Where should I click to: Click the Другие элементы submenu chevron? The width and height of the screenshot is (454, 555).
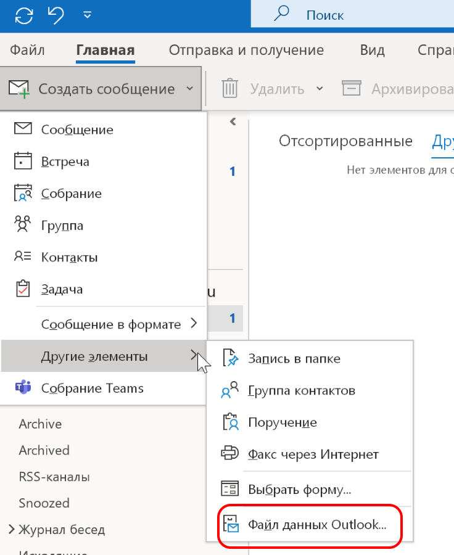click(194, 355)
